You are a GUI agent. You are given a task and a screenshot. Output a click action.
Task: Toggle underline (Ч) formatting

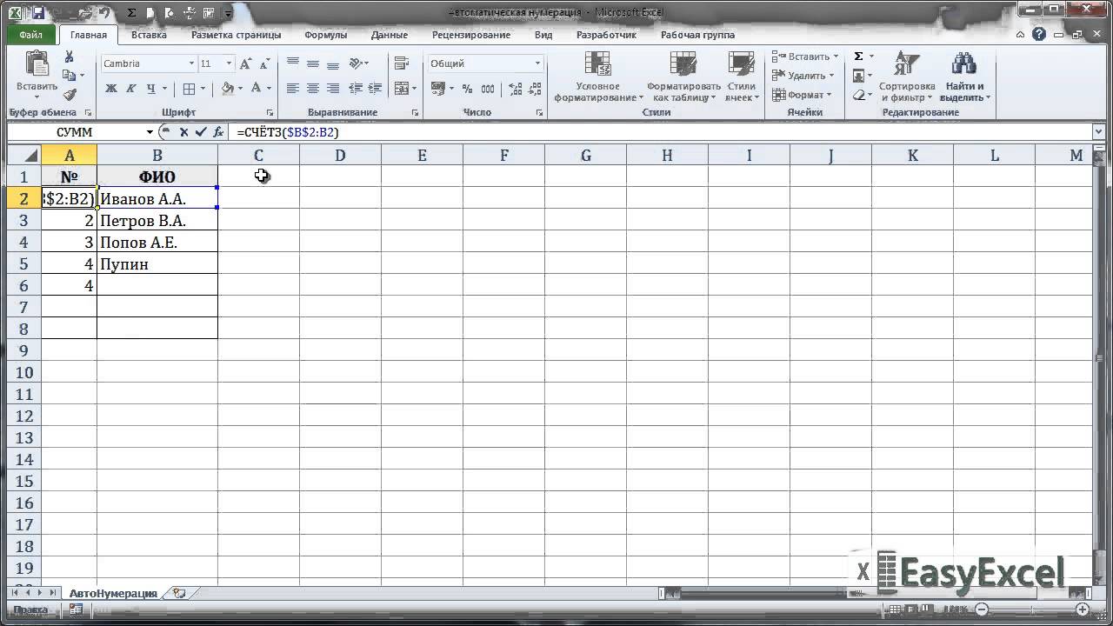pos(151,89)
